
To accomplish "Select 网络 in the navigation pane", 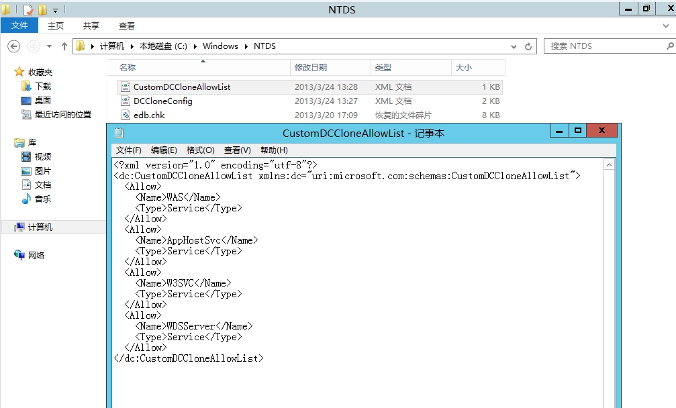I will pos(36,256).
